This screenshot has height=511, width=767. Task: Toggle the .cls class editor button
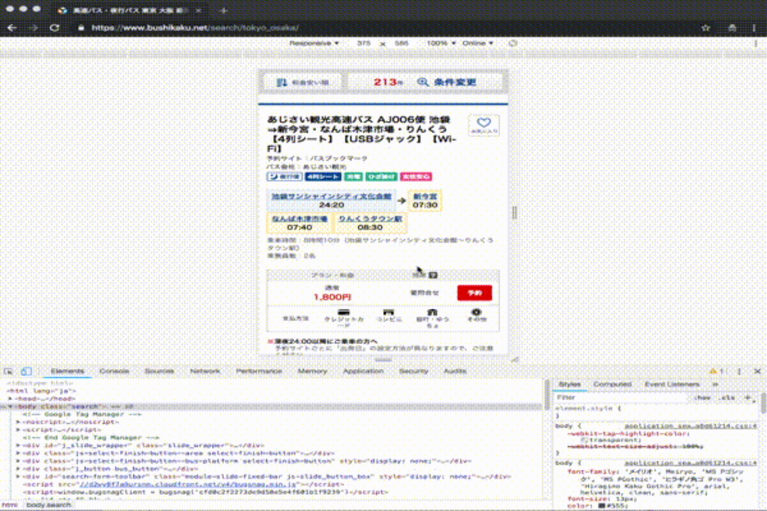(727, 398)
